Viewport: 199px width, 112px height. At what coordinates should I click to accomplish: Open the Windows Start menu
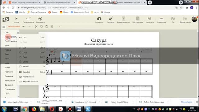[4, 109]
